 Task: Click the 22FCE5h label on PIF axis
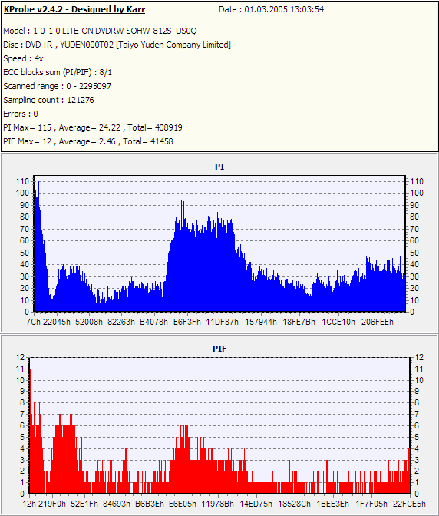[409, 504]
